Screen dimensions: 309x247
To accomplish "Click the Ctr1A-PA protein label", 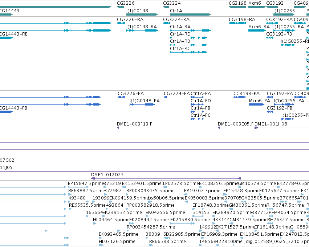I will click(201, 94).
